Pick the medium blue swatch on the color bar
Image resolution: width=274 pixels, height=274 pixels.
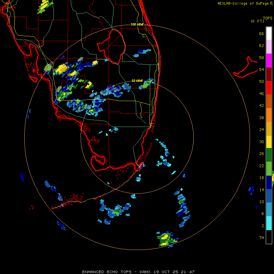(x=269, y=196)
